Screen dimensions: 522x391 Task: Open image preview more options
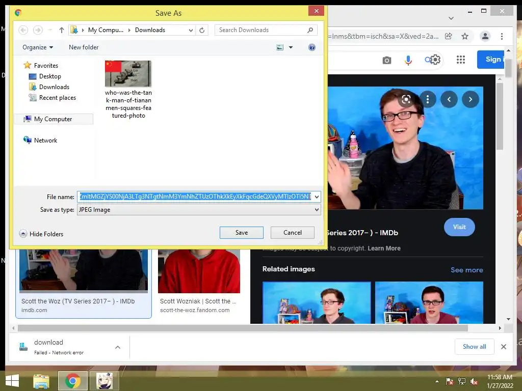coord(428,99)
